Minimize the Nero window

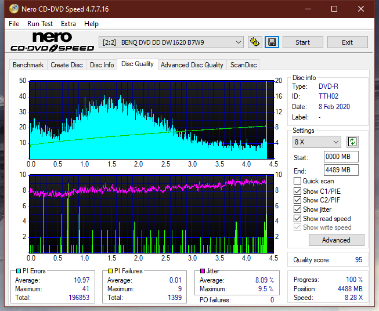click(308, 9)
